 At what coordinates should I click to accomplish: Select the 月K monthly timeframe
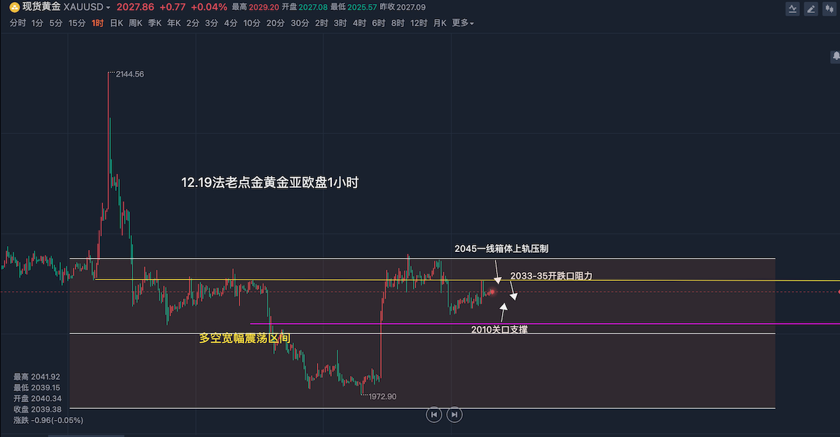(x=439, y=23)
